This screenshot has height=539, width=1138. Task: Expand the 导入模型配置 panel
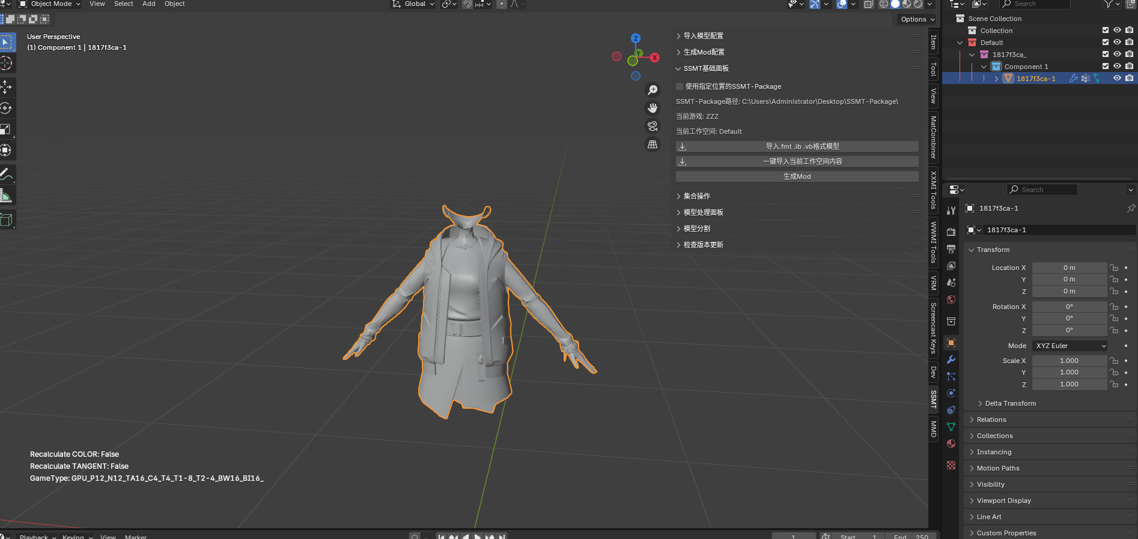pos(703,36)
